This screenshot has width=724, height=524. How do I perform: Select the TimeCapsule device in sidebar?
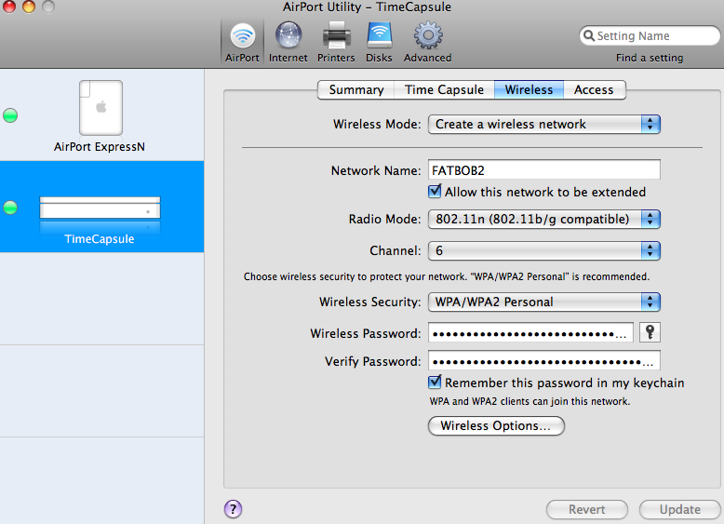tap(101, 207)
